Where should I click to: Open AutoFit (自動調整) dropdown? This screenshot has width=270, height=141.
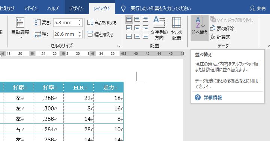coord(20,28)
